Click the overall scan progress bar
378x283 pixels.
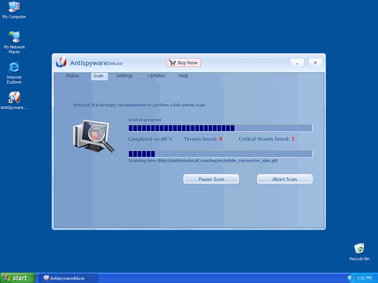220,128
